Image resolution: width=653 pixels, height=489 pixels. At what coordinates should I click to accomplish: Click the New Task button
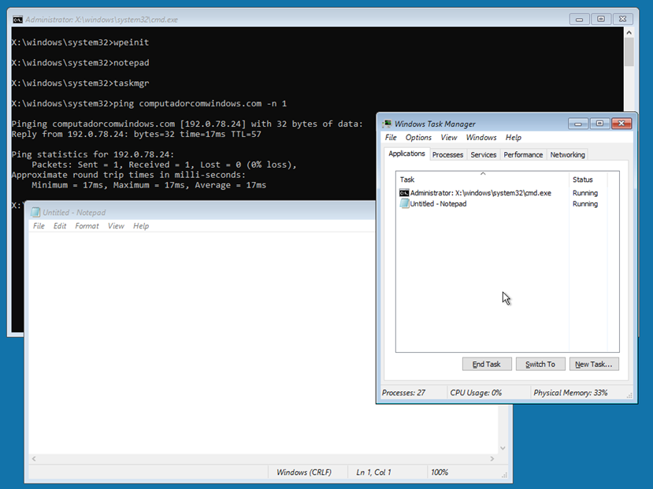(x=594, y=364)
